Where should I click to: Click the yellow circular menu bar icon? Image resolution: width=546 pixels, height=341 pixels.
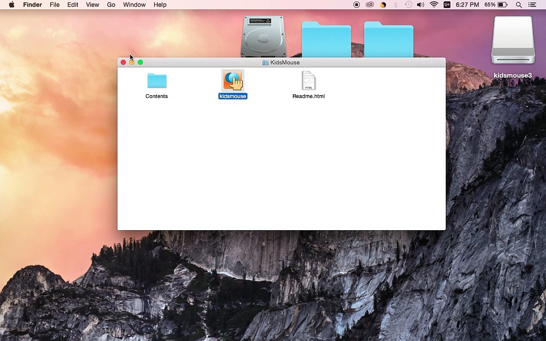(383, 5)
